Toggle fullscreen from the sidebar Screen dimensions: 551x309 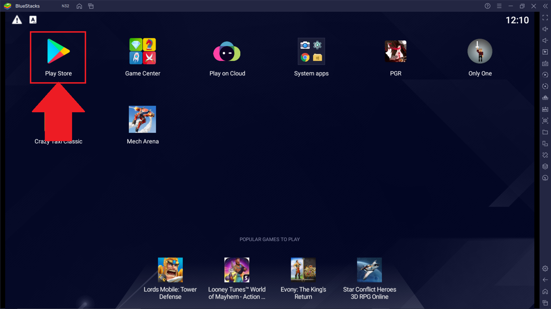(545, 18)
